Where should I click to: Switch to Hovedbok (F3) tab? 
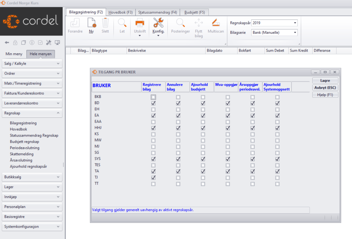(121, 12)
